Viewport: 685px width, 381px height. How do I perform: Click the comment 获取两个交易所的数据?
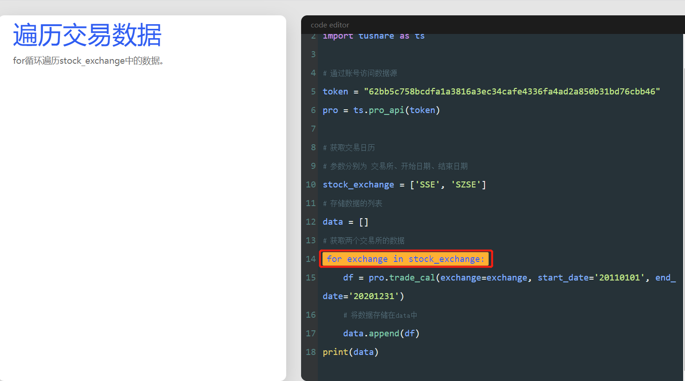364,241
